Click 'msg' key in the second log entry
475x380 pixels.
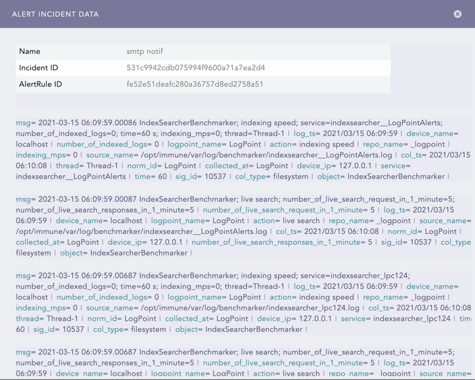click(x=23, y=199)
